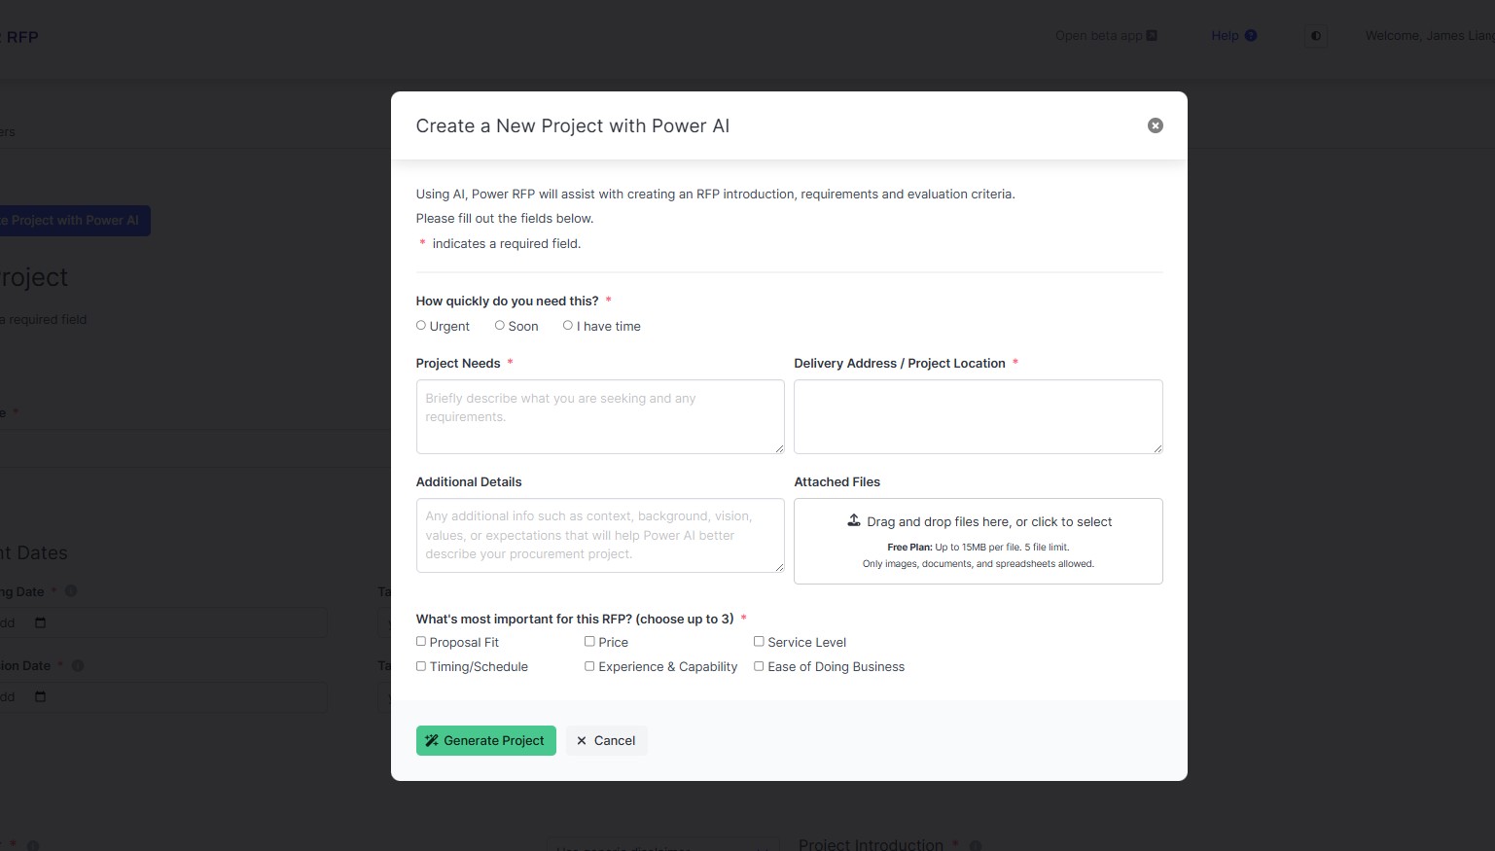
Task: Select the Urgent radio button
Action: pos(421,326)
